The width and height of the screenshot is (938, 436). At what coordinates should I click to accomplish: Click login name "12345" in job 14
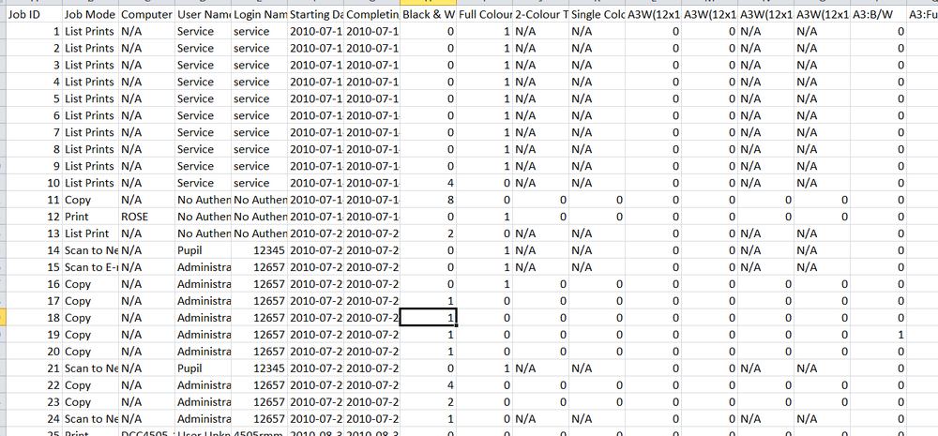259,250
